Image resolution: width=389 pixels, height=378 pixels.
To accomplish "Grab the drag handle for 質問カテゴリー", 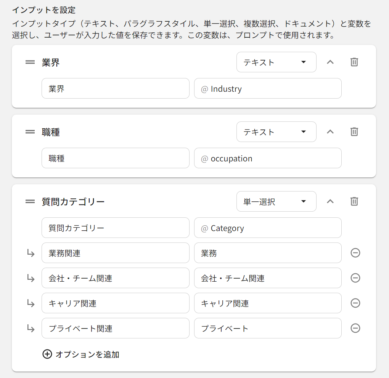I will 30,201.
